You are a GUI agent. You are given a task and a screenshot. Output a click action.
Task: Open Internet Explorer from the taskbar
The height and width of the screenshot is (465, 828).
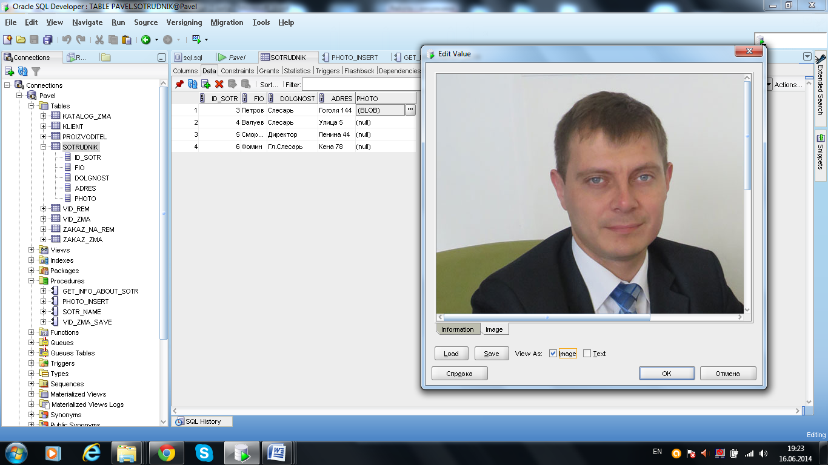92,452
